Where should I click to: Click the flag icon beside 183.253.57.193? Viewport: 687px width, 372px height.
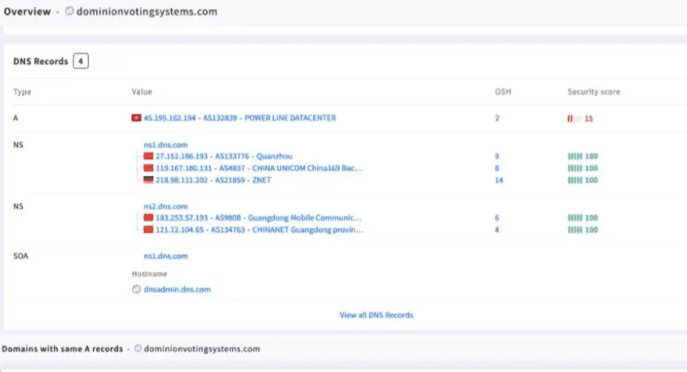click(x=147, y=218)
